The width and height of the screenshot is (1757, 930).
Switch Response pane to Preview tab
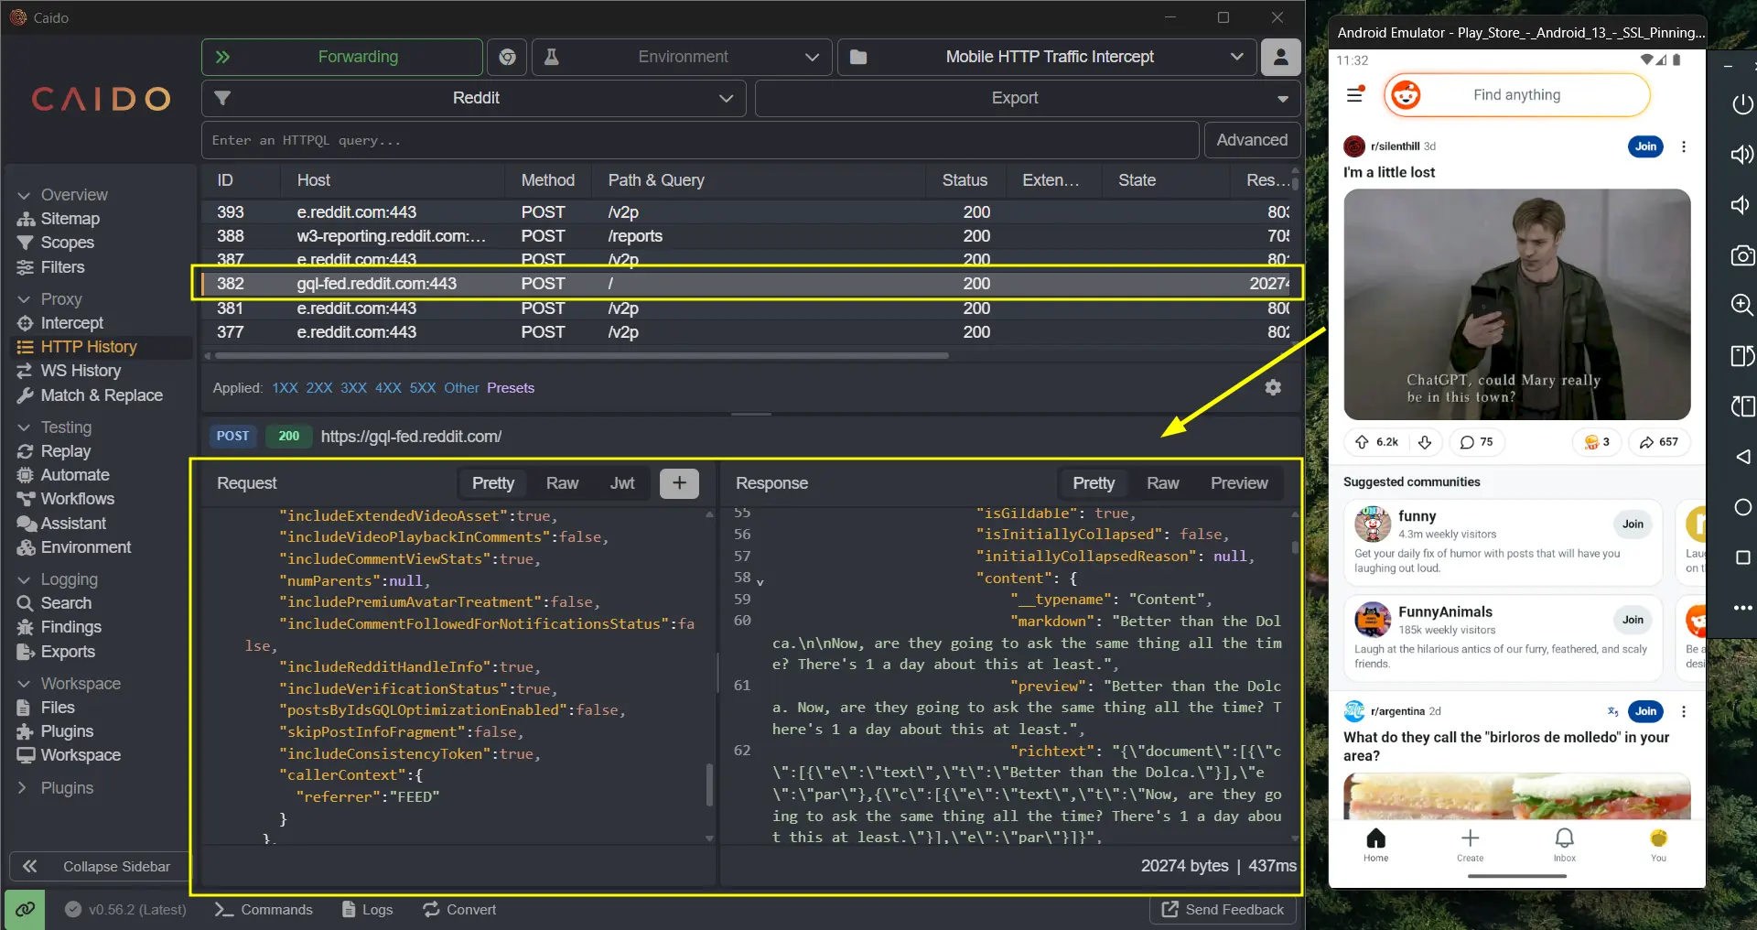pos(1239,483)
